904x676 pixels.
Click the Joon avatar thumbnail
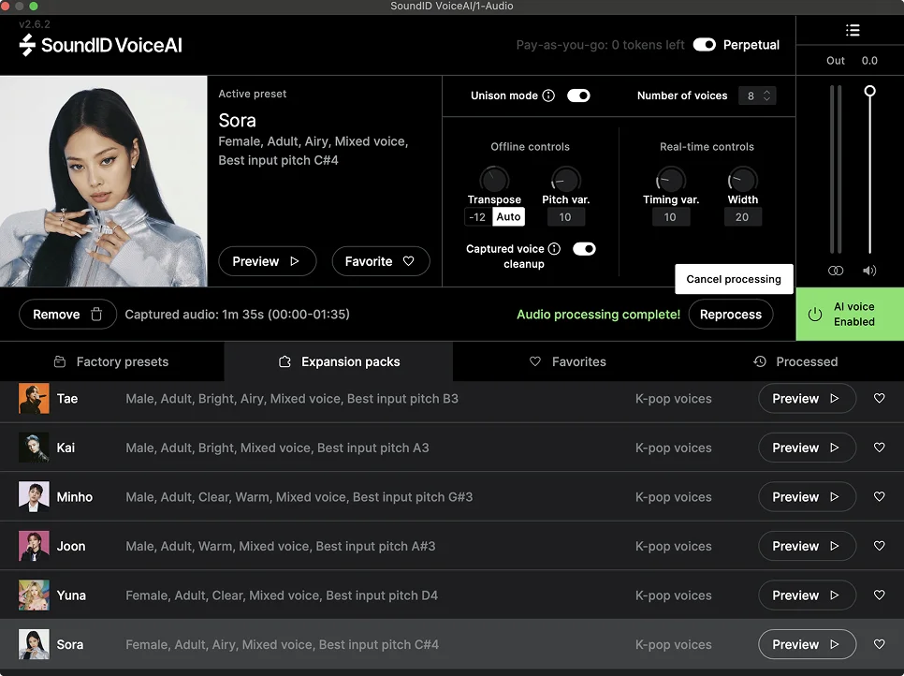coord(34,546)
